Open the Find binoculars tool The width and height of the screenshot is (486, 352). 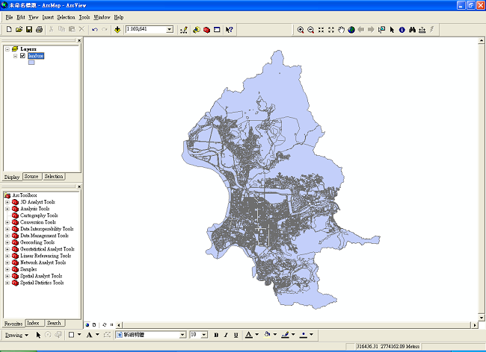tap(412, 30)
